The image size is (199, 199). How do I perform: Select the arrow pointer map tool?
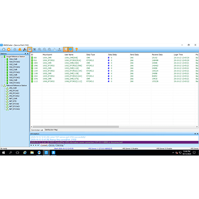coord(35,49)
